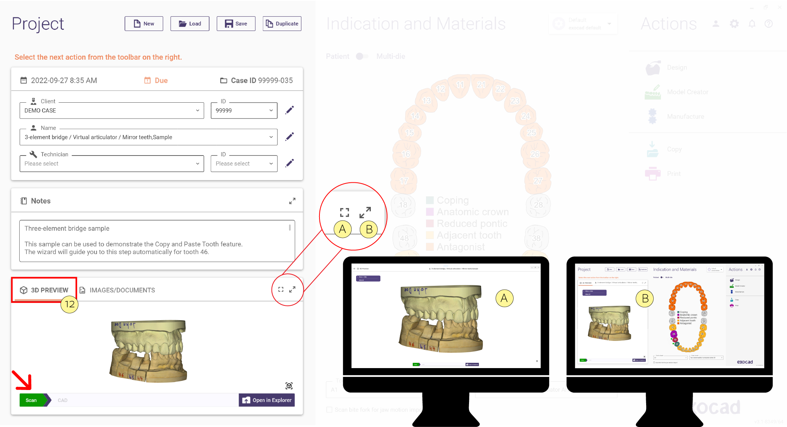Viewport: 787px width, 427px height.
Task: Open the Default exocad default preset dropdown
Action: click(583, 24)
